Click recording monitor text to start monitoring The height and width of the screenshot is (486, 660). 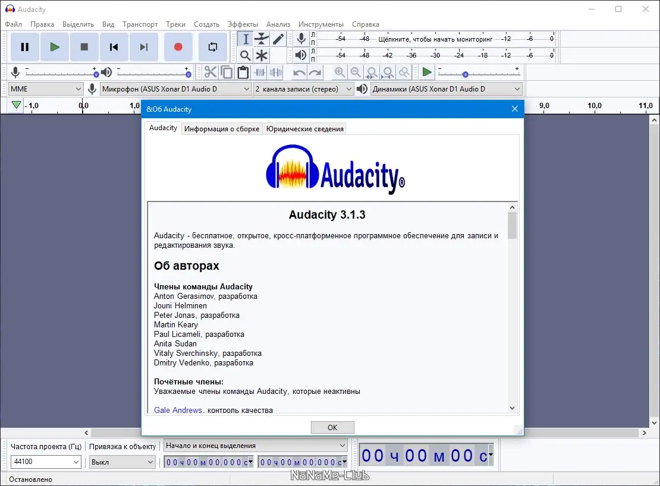click(435, 39)
